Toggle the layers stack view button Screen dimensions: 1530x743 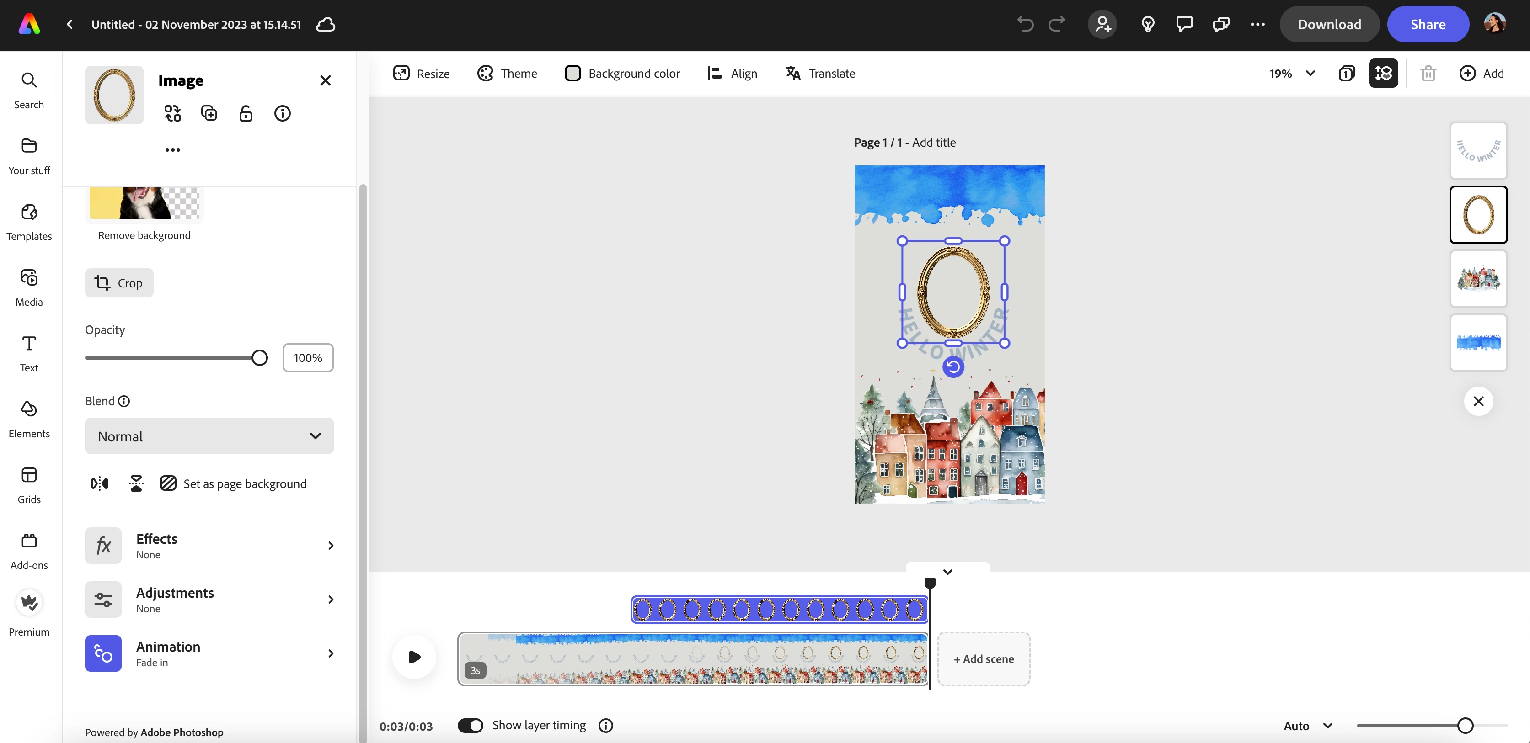(1383, 74)
